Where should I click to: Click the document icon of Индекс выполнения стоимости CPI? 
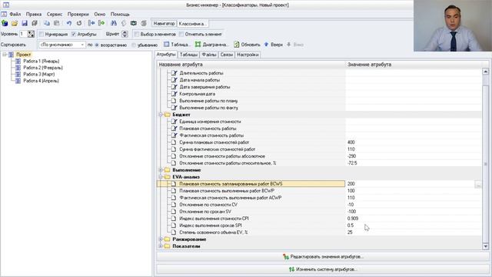click(174, 219)
